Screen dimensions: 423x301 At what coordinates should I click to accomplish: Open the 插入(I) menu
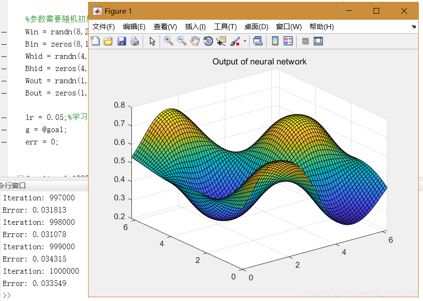[x=195, y=27]
